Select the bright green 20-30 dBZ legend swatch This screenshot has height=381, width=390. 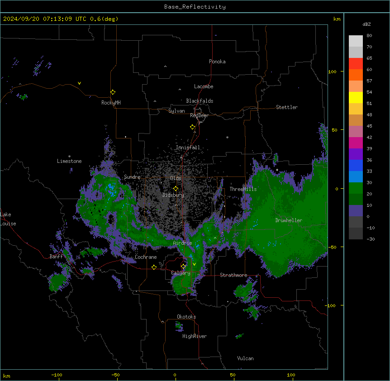pos(356,188)
